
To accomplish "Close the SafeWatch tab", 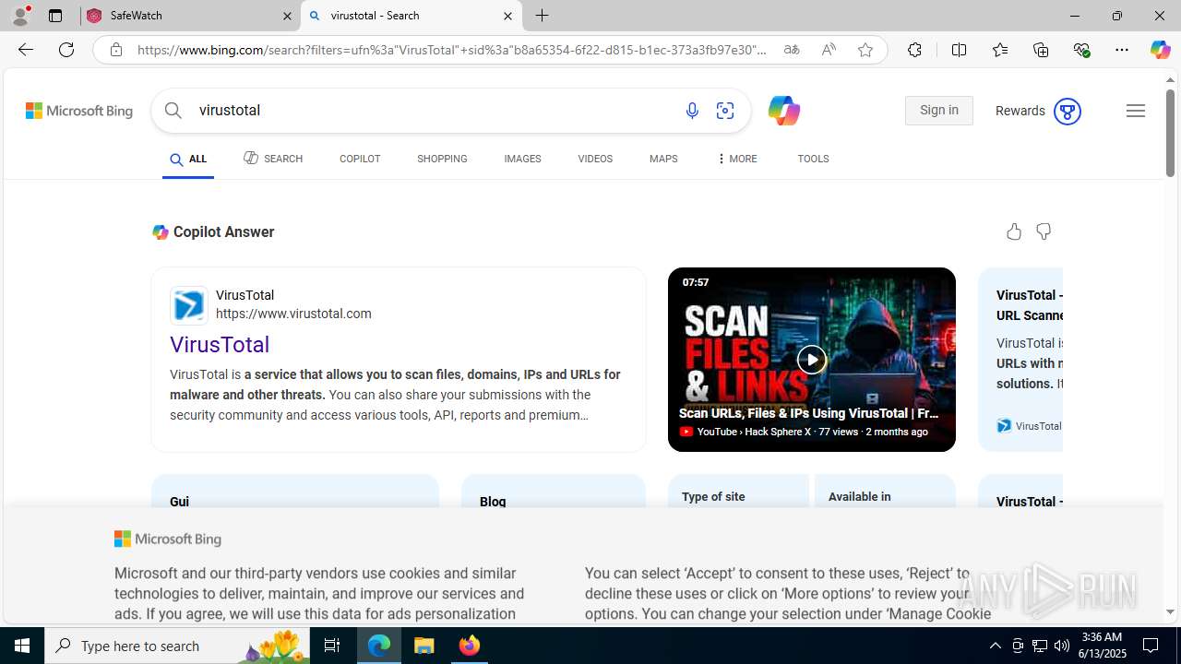I will coord(287,16).
